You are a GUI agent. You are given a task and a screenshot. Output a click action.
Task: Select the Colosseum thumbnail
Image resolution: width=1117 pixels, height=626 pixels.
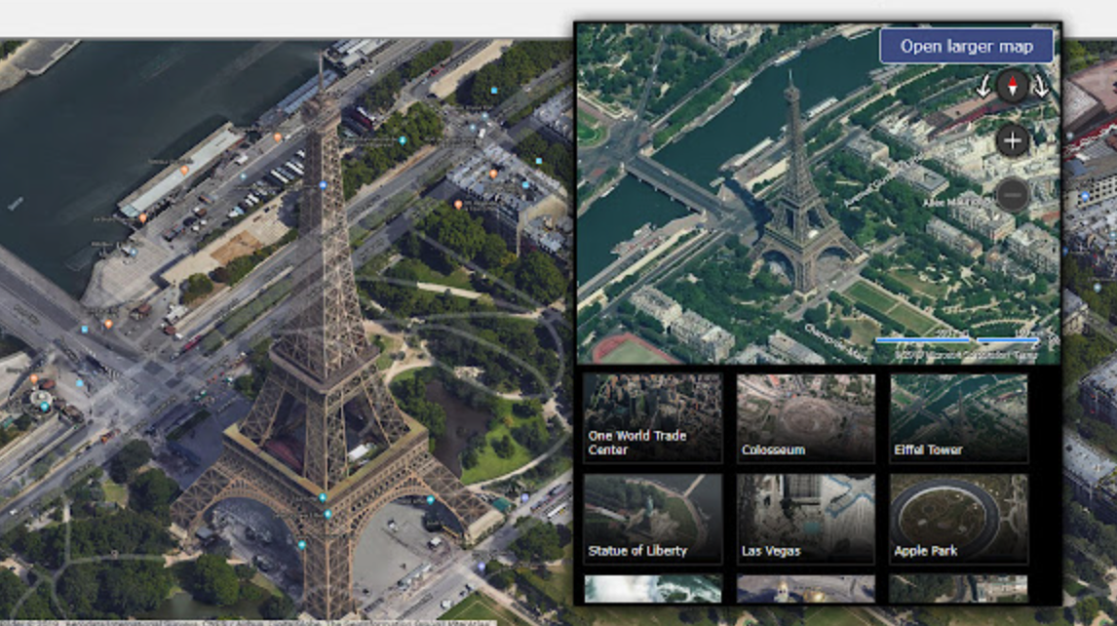pos(806,417)
